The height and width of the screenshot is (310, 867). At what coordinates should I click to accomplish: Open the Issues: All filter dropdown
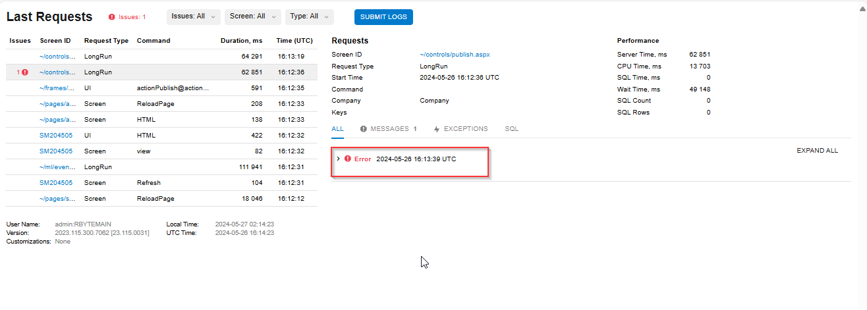pos(193,16)
